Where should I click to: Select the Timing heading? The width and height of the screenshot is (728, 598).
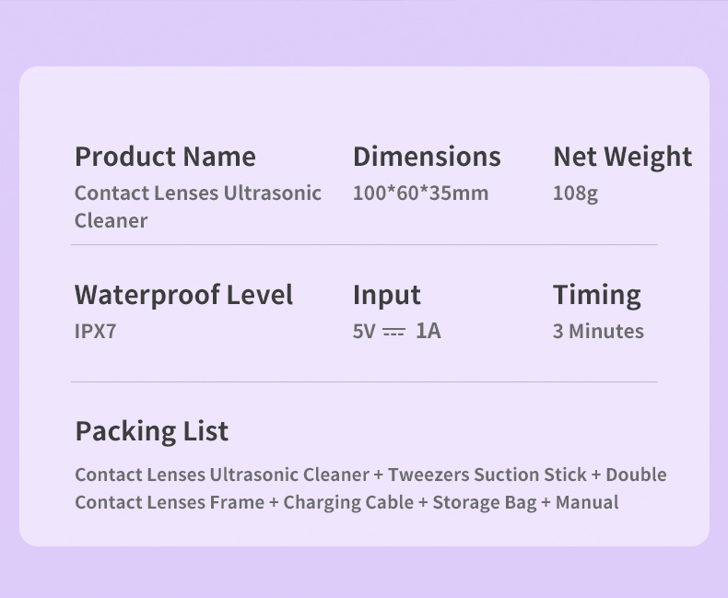597,296
